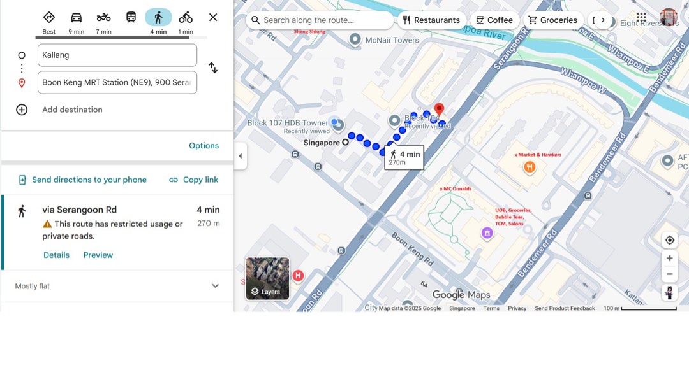Viewport: 689px width, 391px height.
Task: Click the red hospital H marker
Action: (298, 276)
